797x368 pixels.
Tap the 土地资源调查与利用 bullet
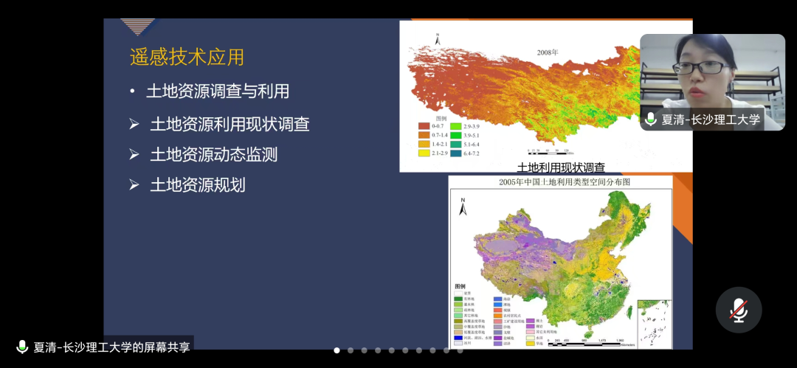pyautogui.click(x=218, y=91)
